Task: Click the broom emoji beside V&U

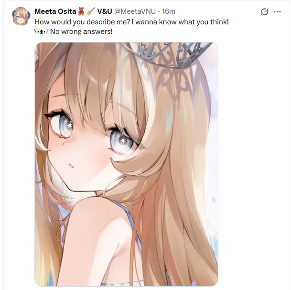Action: coord(91,11)
